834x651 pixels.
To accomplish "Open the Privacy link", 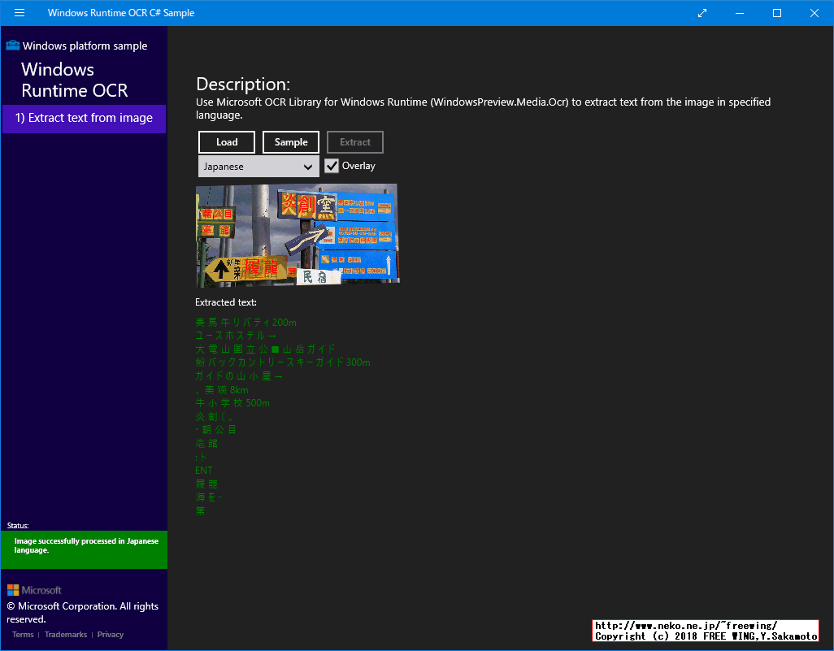I will [x=110, y=634].
